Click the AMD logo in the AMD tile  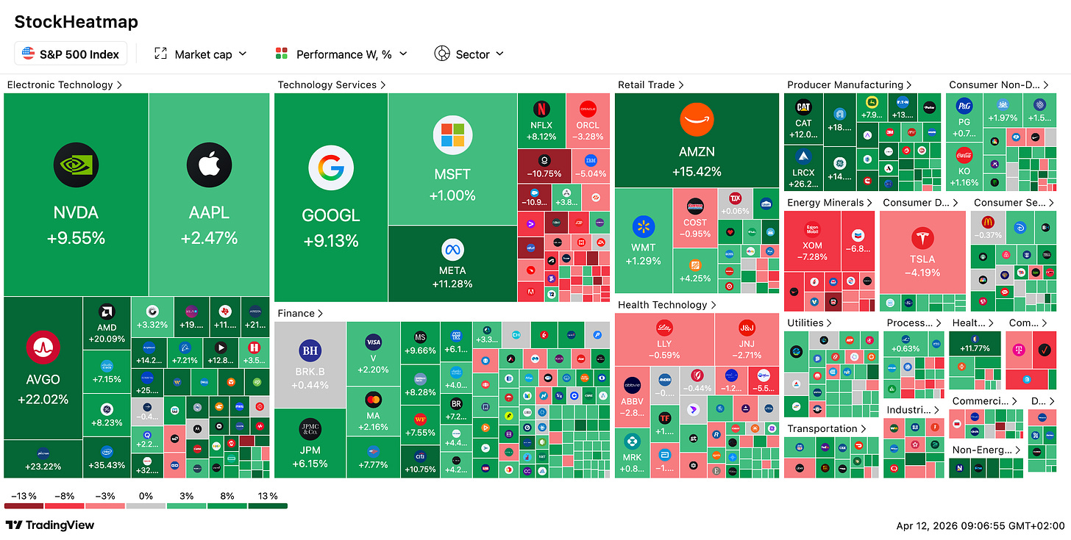click(107, 312)
